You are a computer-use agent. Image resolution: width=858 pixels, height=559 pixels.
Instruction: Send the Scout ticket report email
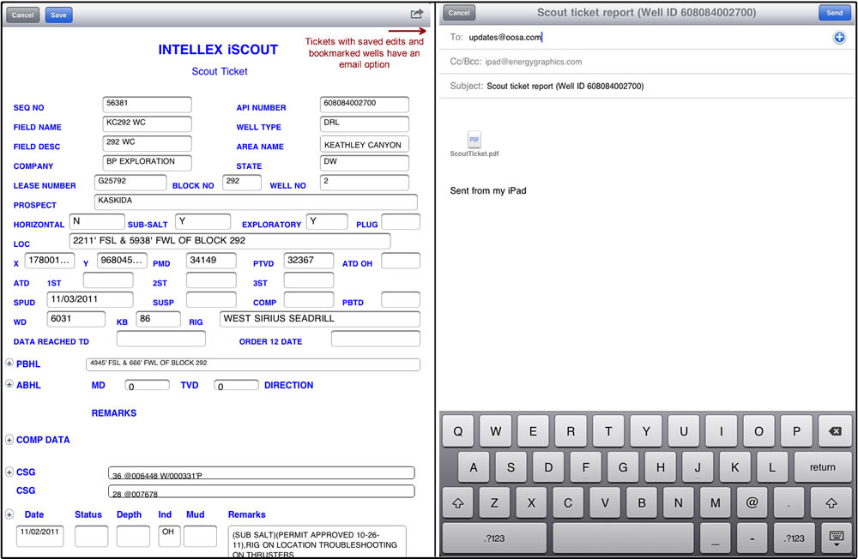pyautogui.click(x=835, y=13)
